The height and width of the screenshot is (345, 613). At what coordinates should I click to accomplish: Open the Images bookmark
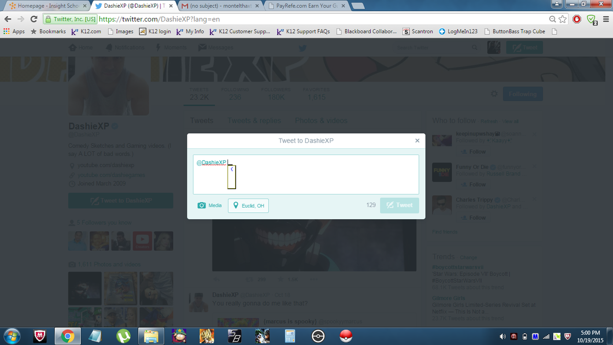[x=121, y=31]
